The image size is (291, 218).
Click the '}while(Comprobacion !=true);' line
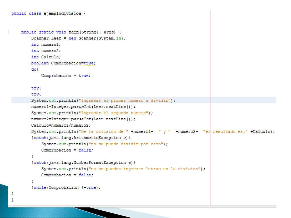(66, 187)
